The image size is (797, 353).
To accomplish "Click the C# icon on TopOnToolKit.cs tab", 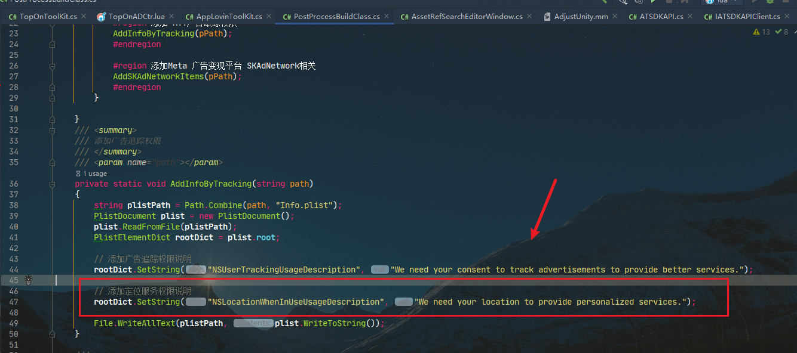I will pos(12,17).
